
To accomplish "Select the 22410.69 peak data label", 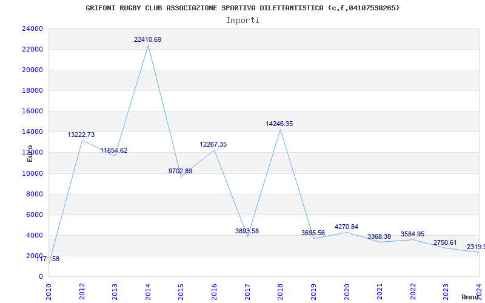I will tap(147, 39).
